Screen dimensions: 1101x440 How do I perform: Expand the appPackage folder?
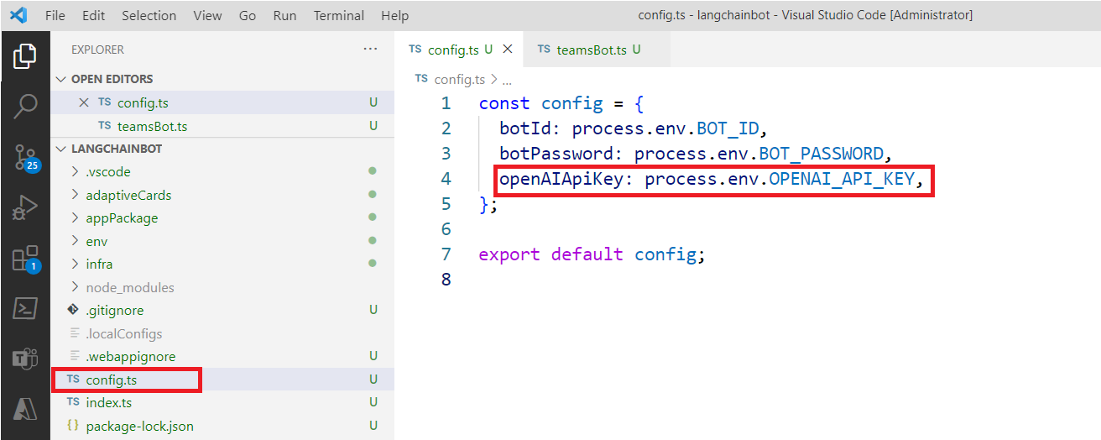coord(121,217)
